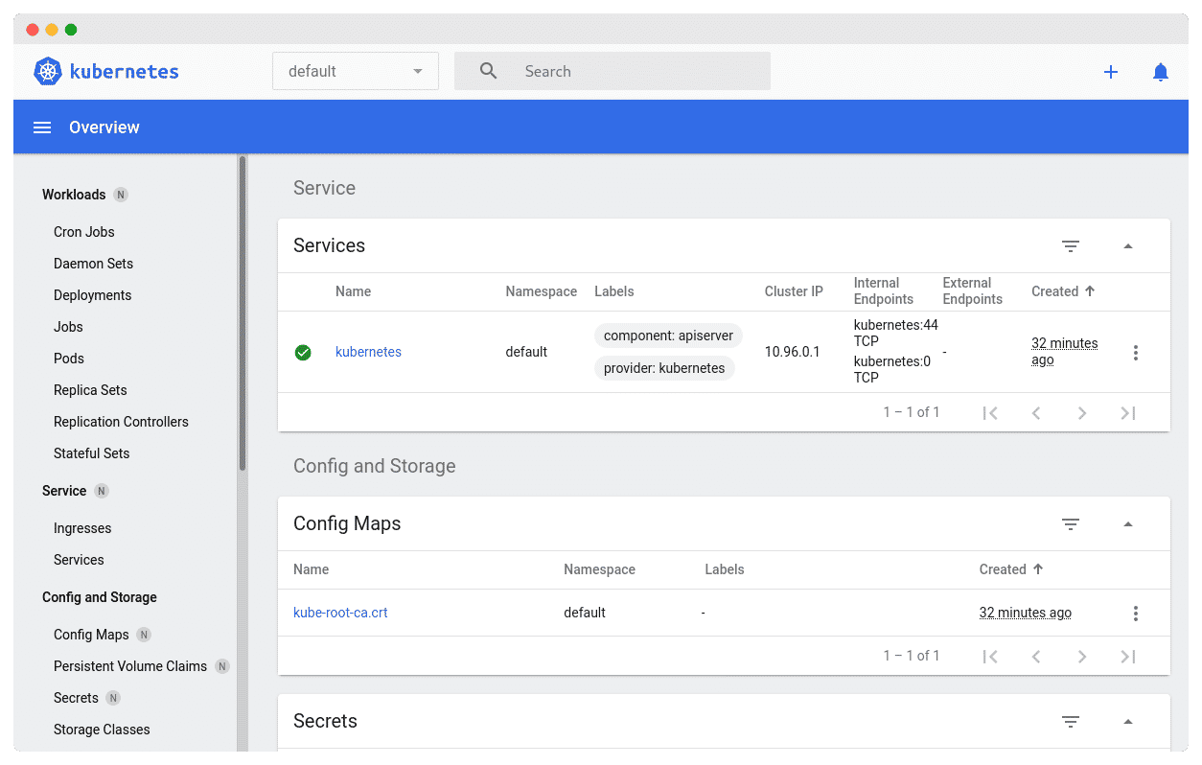Go to next page of Config Maps

click(x=1082, y=657)
